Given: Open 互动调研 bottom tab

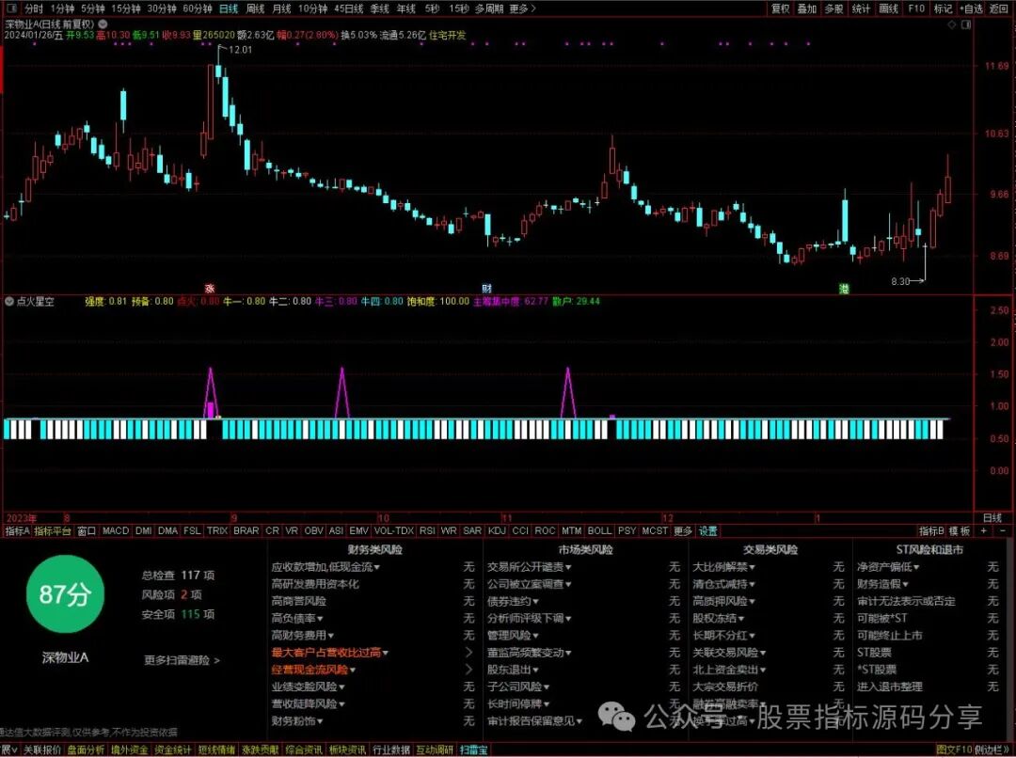Looking at the screenshot, I should [x=435, y=750].
